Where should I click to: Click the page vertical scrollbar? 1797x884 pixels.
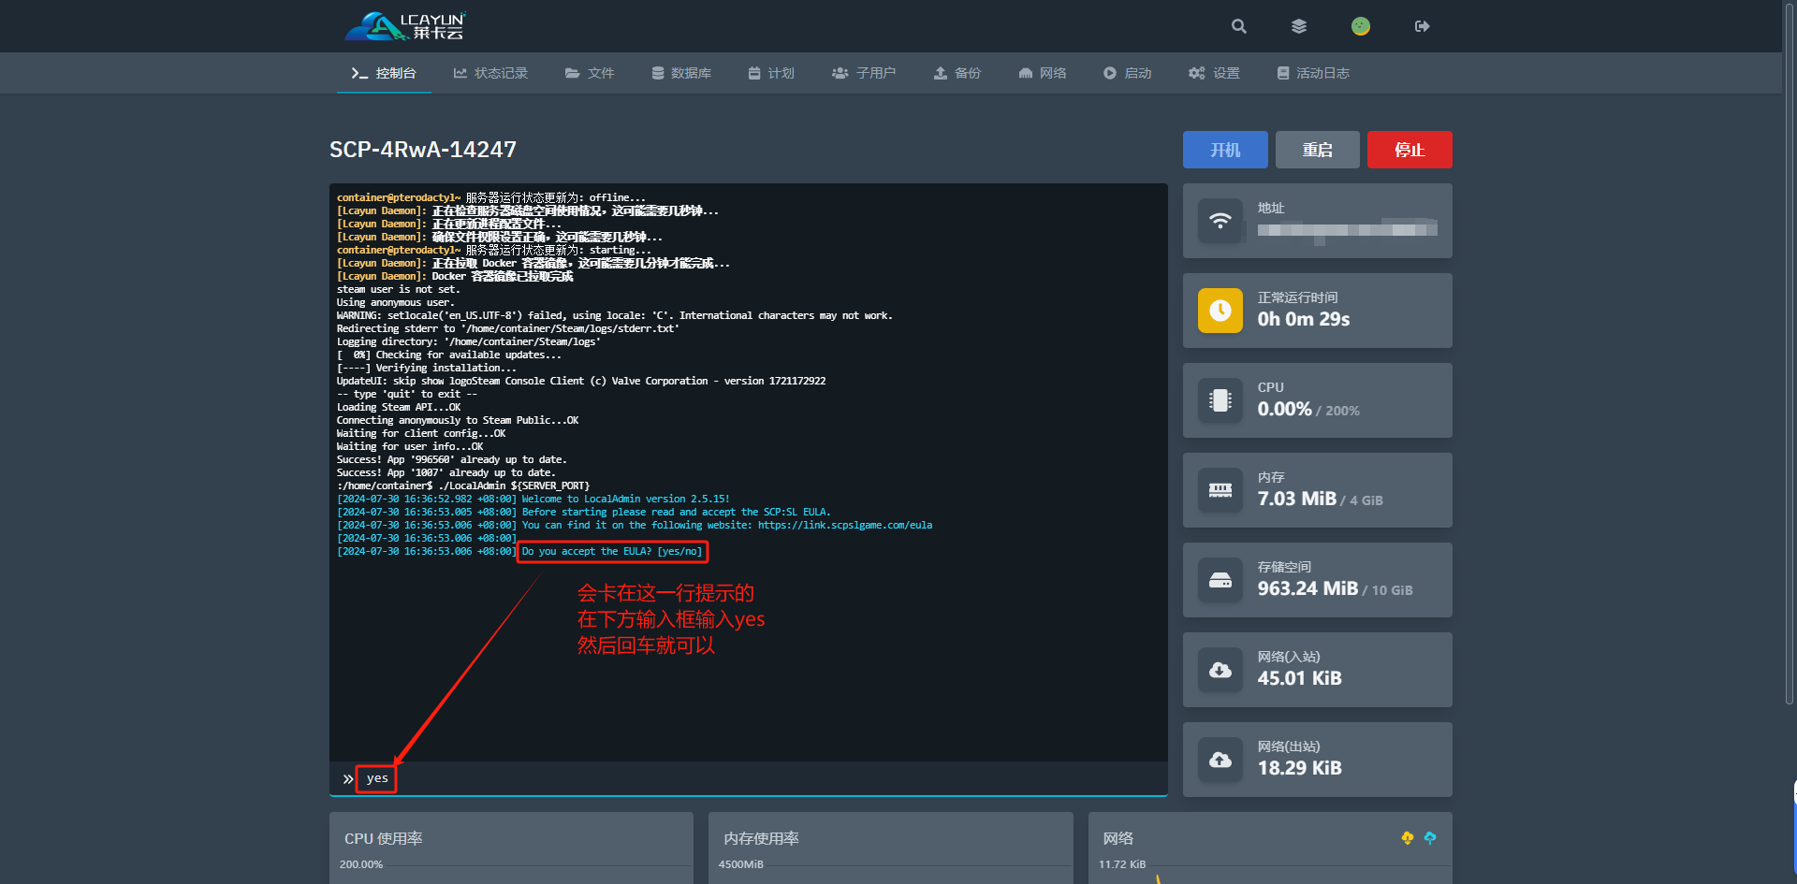[x=1790, y=353]
